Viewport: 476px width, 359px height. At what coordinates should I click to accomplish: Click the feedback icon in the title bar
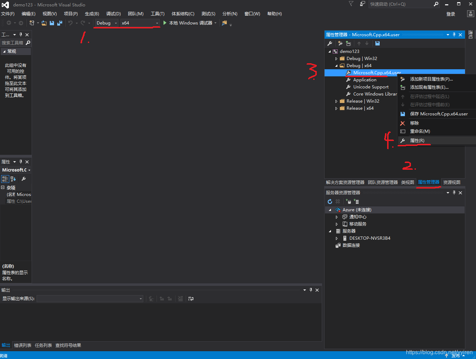(362, 4)
